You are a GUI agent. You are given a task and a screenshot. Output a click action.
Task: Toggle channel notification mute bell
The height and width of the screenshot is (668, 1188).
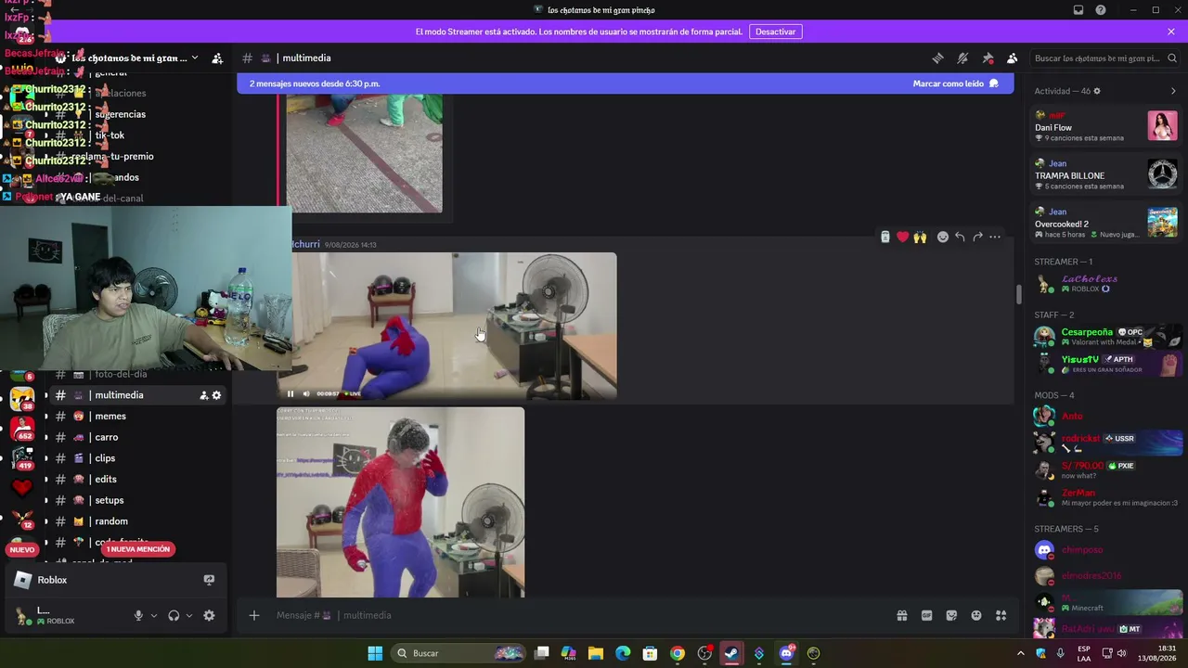pyautogui.click(x=962, y=58)
